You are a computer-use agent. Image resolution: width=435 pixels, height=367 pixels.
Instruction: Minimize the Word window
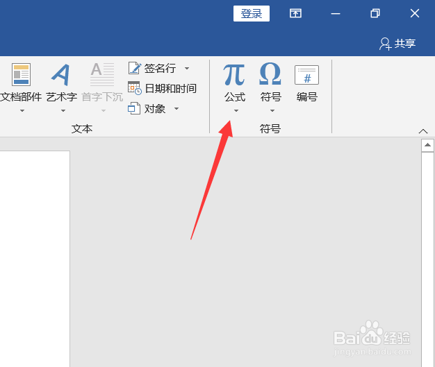[x=336, y=14]
